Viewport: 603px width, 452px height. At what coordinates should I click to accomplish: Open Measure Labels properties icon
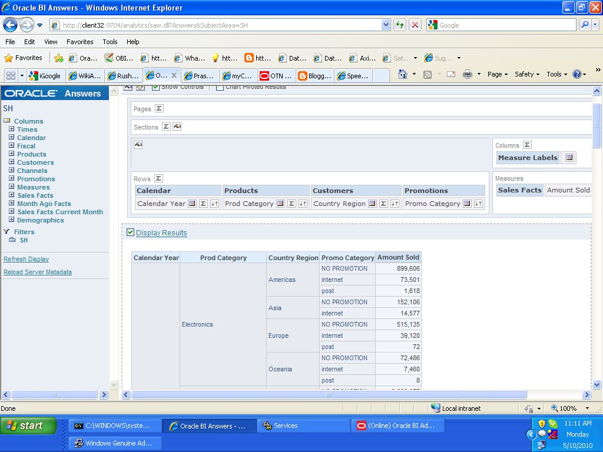[569, 158]
